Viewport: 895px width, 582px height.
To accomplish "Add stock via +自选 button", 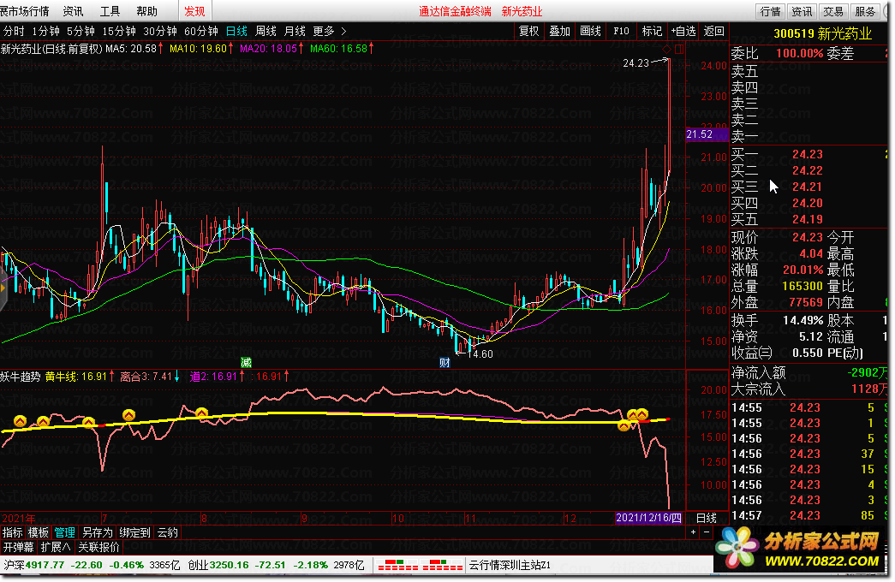I will coord(683,31).
